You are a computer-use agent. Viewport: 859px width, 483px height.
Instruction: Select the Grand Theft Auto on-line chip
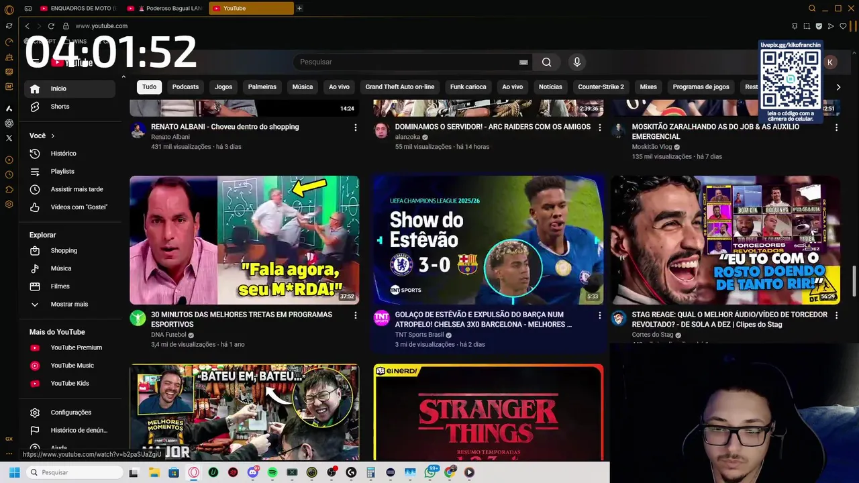400,87
